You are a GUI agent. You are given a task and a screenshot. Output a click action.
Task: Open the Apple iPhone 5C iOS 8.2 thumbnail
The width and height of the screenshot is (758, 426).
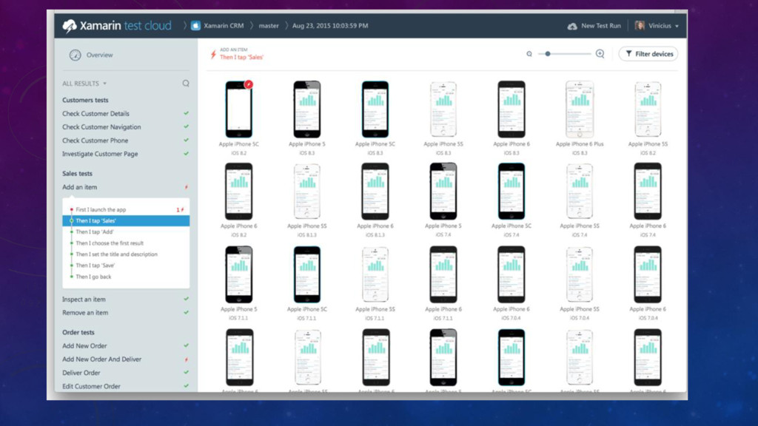[x=239, y=109]
